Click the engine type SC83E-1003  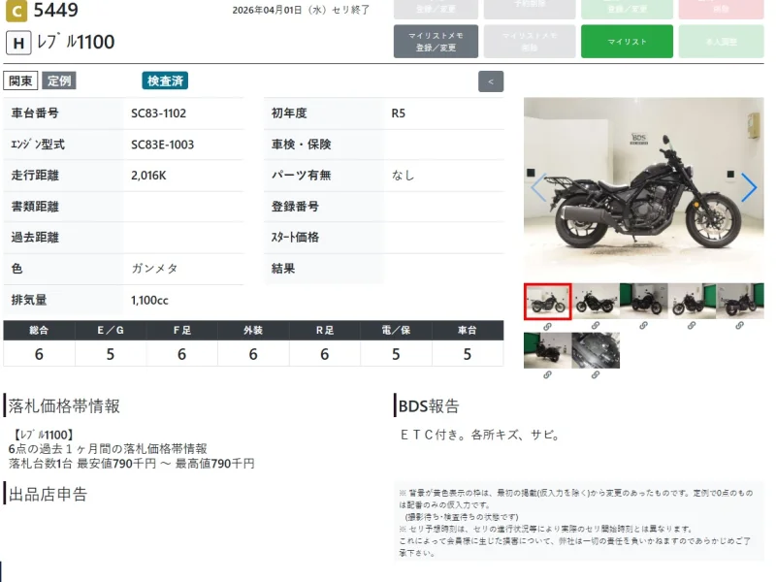(162, 145)
